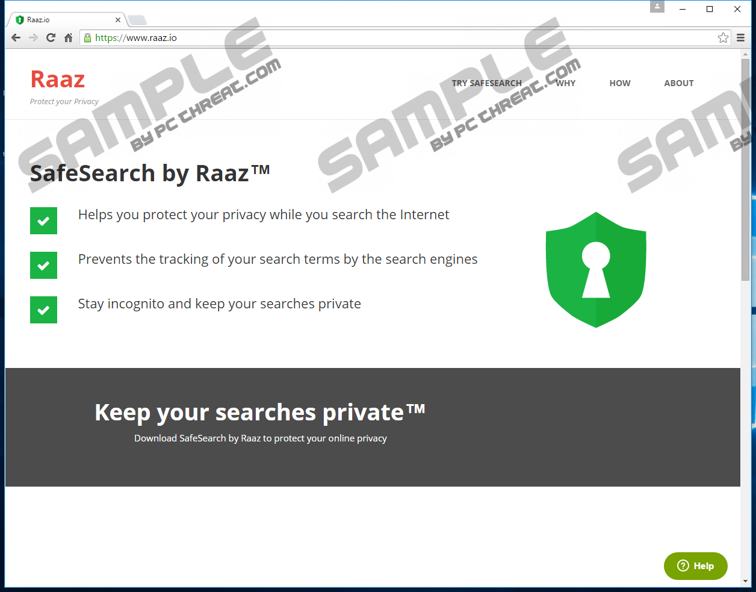Go to the ABOUT navigation link

tap(679, 83)
